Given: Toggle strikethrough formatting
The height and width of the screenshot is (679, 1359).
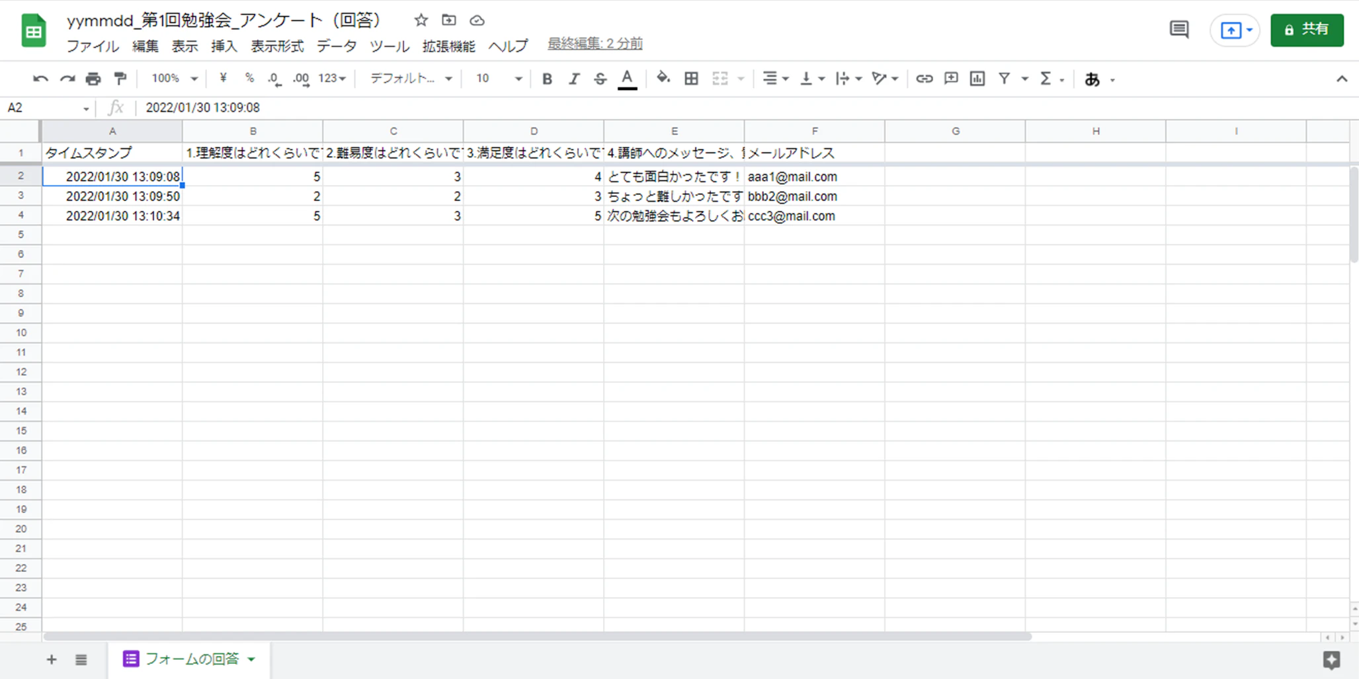Looking at the screenshot, I should (600, 79).
